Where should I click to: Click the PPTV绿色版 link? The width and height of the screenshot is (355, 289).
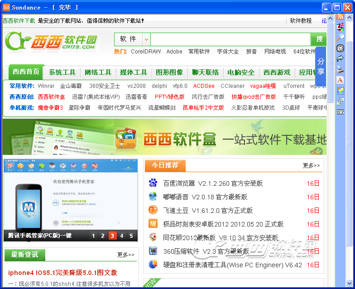point(169,97)
